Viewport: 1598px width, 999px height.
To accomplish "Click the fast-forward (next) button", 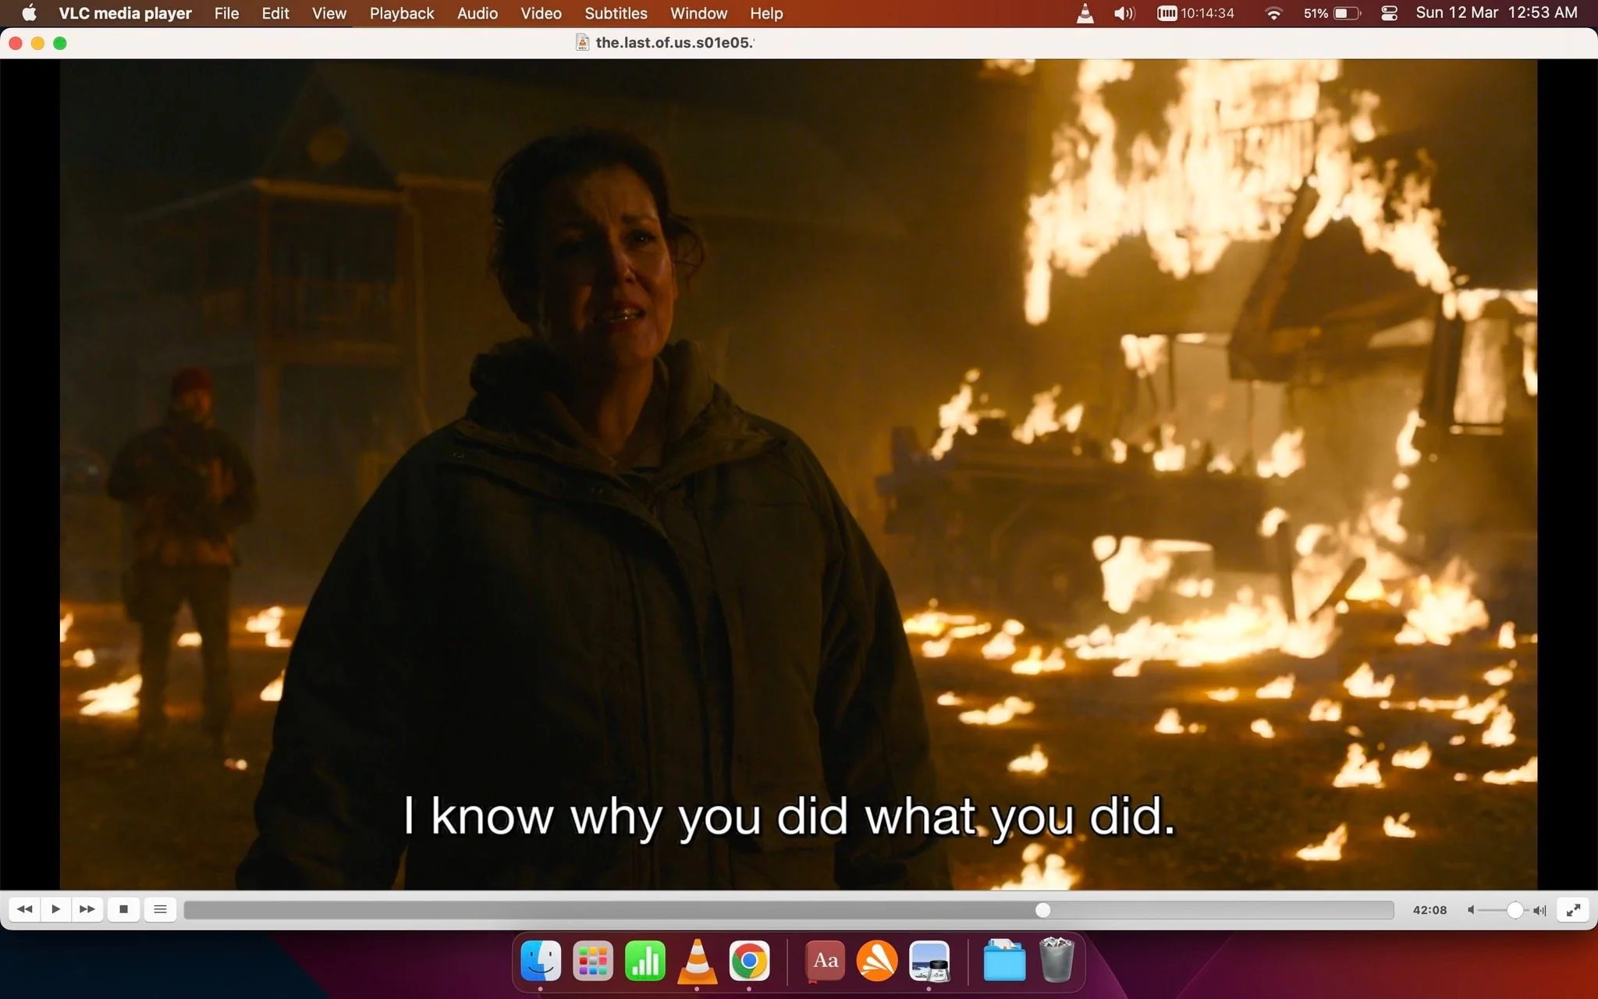I will (87, 909).
